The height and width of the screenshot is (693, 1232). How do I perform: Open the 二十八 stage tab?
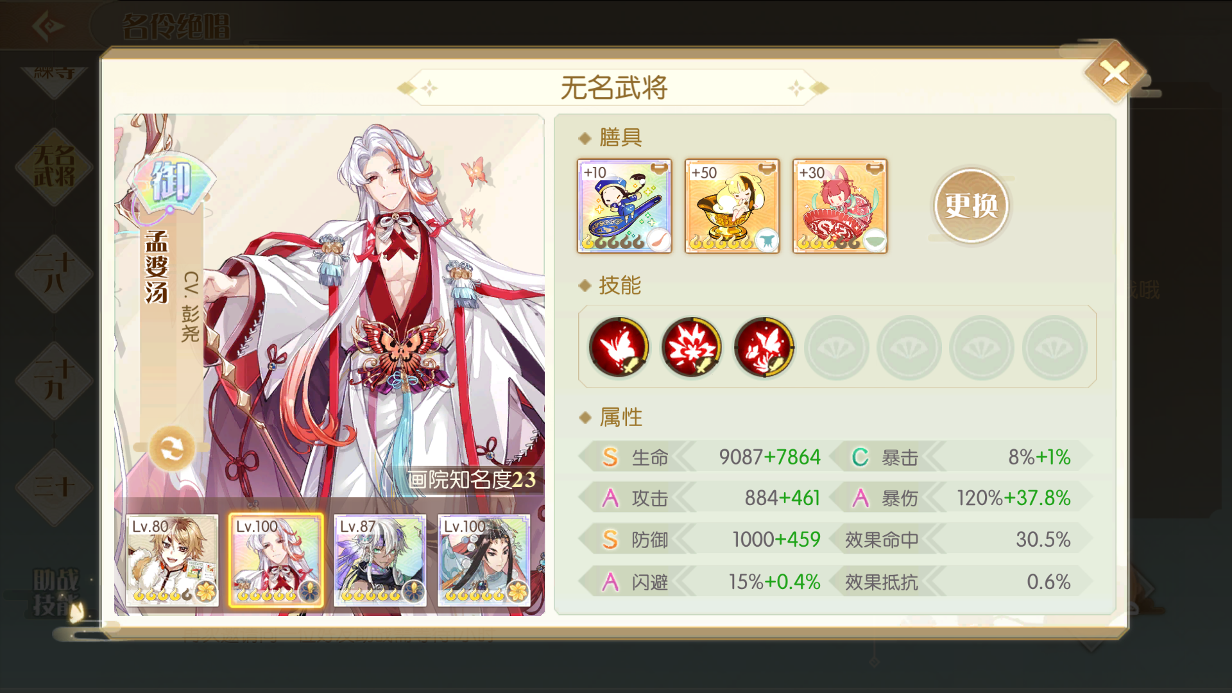point(55,273)
